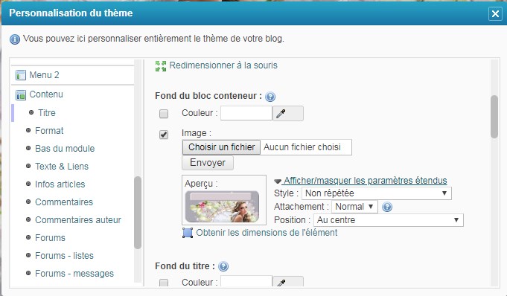Click the Obtenir les dimensions square icon
The width and height of the screenshot is (507, 296).
[188, 233]
